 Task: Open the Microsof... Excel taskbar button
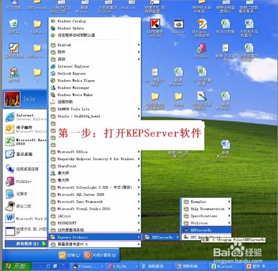tap(226, 266)
